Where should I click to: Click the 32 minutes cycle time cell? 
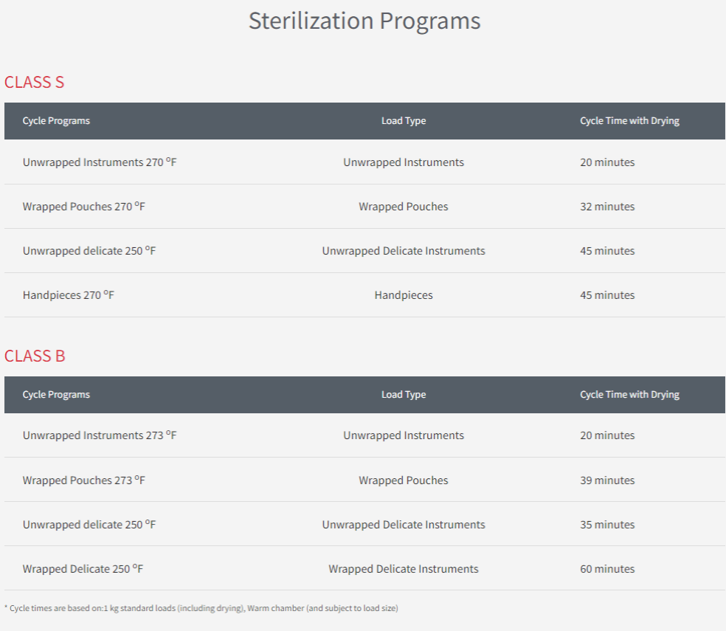[x=607, y=207]
